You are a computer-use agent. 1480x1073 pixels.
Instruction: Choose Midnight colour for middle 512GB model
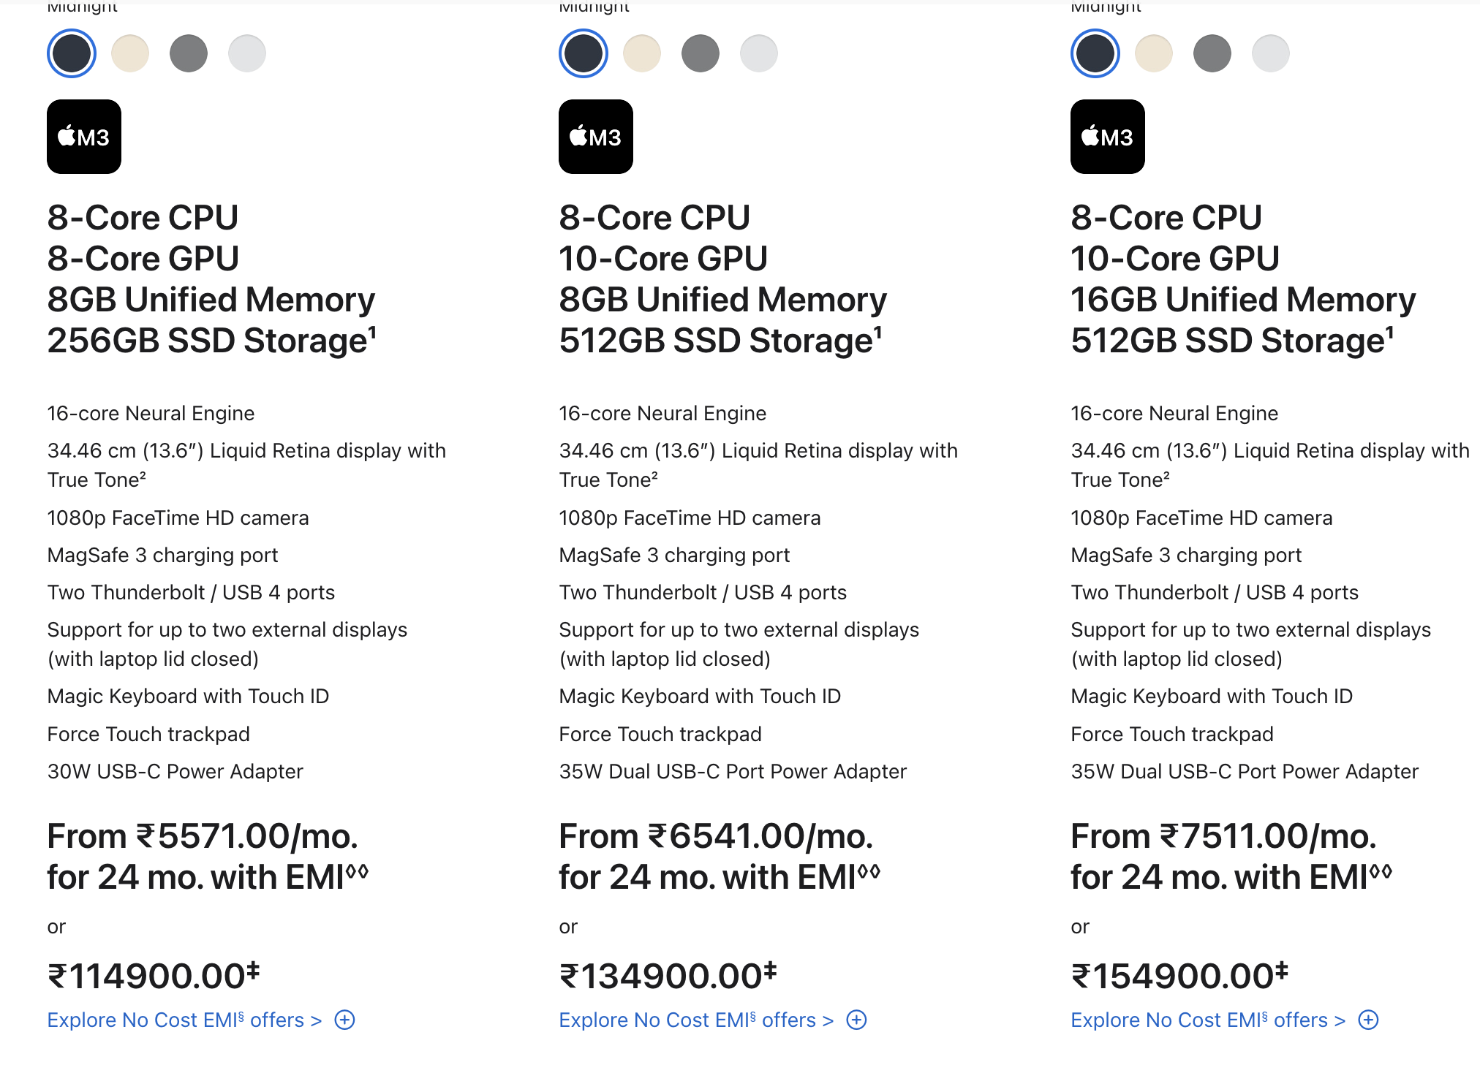tap(584, 53)
